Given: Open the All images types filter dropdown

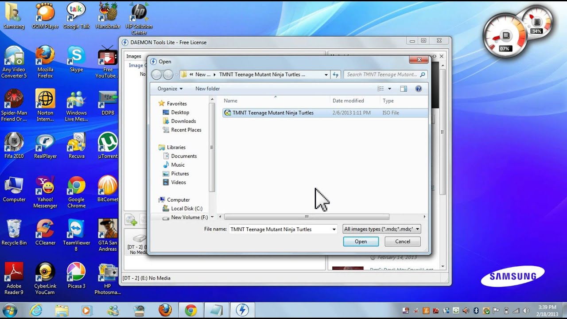Looking at the screenshot, I should (x=381, y=229).
